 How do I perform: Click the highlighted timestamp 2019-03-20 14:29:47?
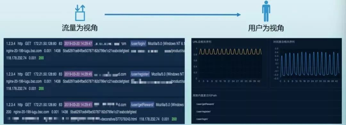click(78, 43)
